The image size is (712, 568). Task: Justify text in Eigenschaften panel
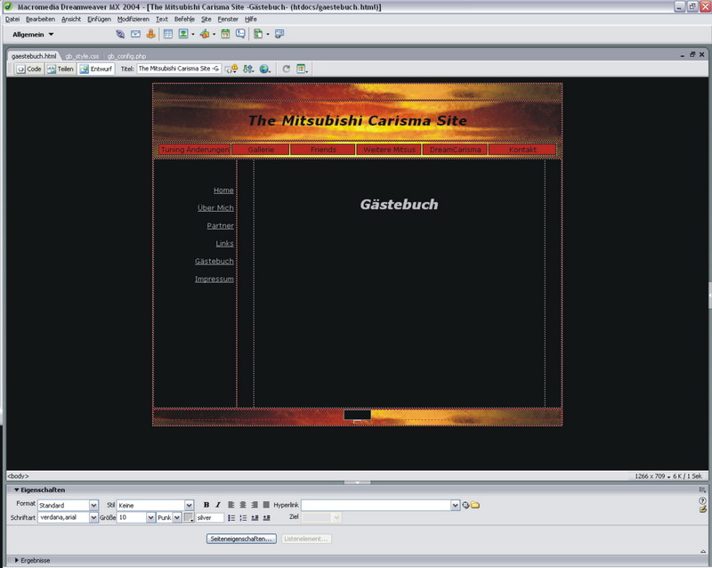point(266,505)
